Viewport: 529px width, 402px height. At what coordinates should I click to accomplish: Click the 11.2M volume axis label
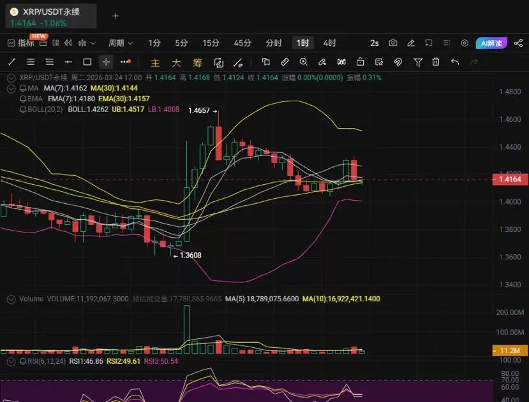(x=510, y=350)
